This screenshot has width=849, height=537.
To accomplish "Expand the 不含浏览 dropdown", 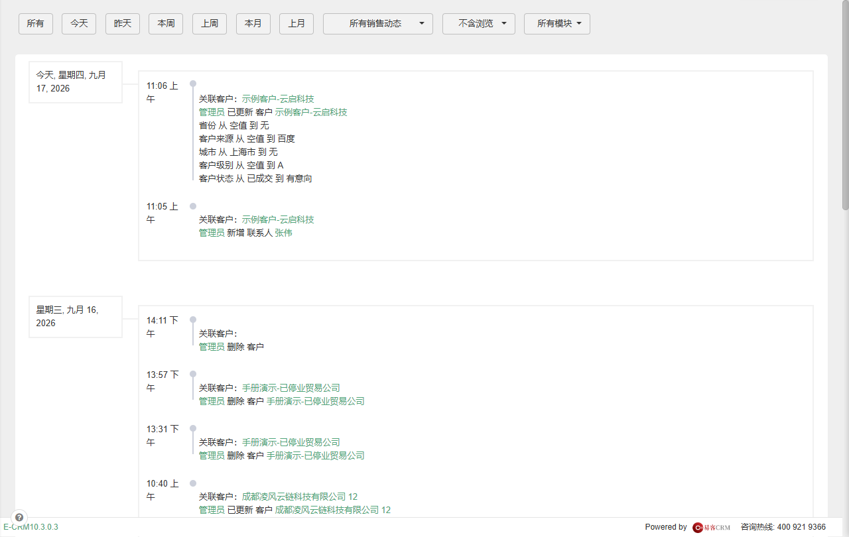I will (x=479, y=24).
